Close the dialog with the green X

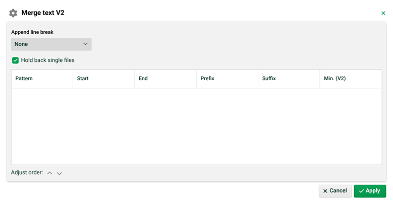[383, 13]
